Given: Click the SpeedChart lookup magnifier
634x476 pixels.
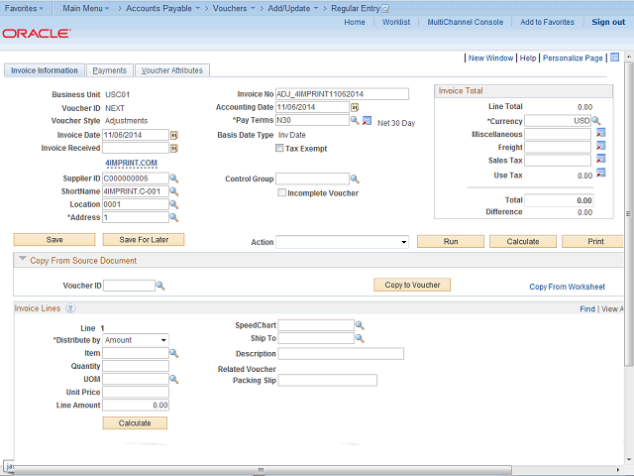Looking at the screenshot, I should (360, 325).
